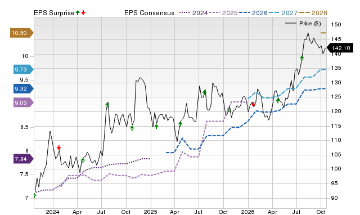This screenshot has width=360, height=215.
Task: Click the 2024 x-axis label
Action: tap(52, 212)
